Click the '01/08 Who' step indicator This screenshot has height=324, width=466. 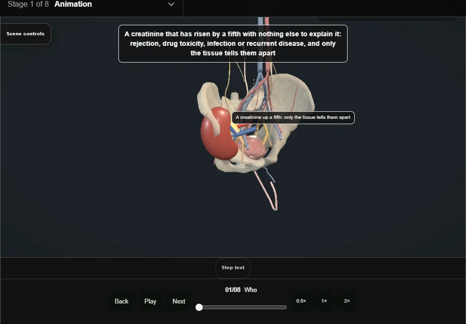(241, 290)
